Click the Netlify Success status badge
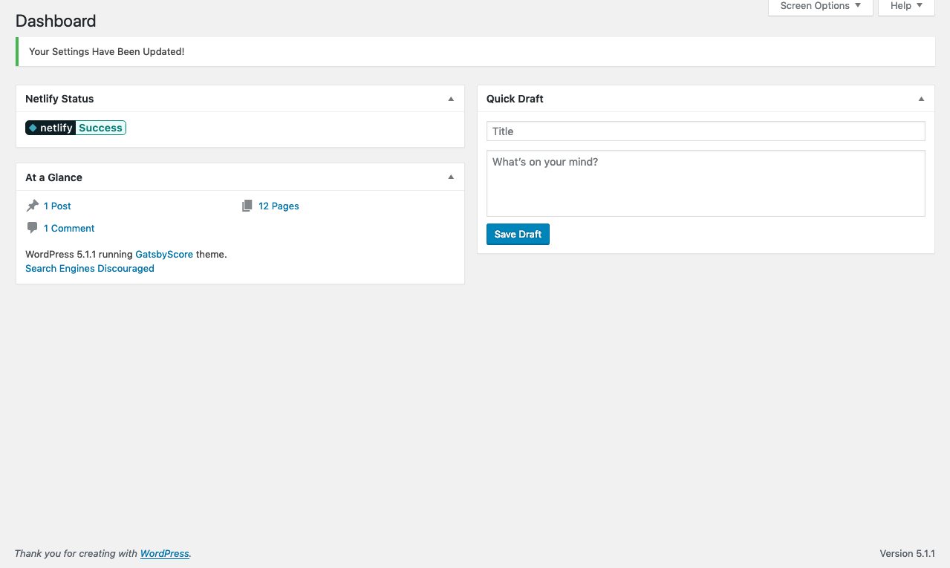Image resolution: width=950 pixels, height=568 pixels. (x=76, y=128)
